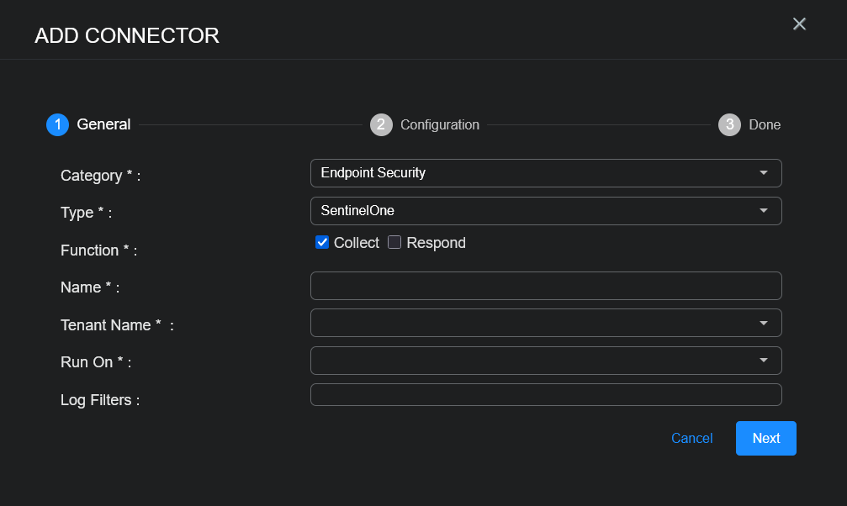This screenshot has width=847, height=506.
Task: Expand the empty Tenant Name dropdown
Action: (538, 323)
